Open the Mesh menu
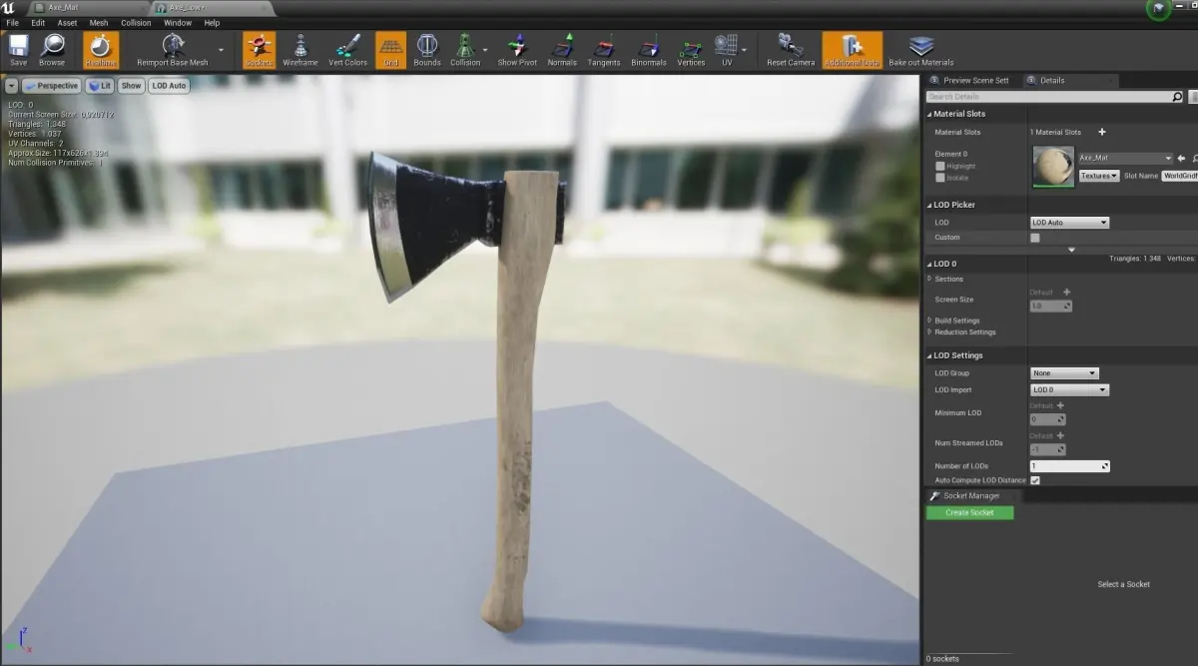Viewport: 1198px width, 666px height. click(x=99, y=22)
